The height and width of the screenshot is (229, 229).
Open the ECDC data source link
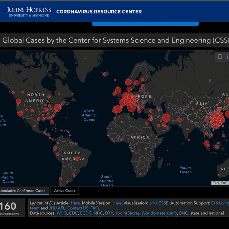click(x=86, y=213)
